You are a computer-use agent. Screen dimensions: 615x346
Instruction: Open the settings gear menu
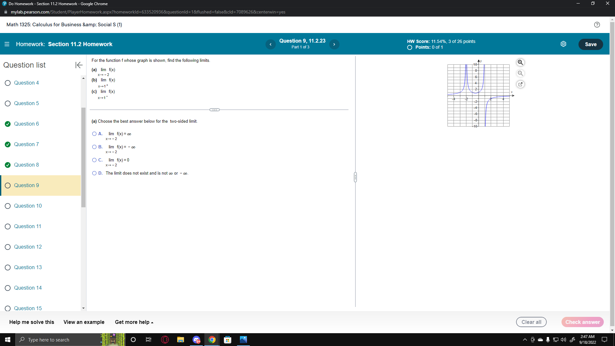click(x=564, y=44)
